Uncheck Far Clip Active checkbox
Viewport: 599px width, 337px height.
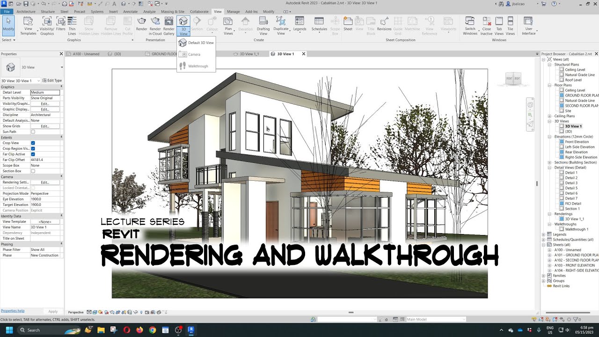[x=33, y=154]
